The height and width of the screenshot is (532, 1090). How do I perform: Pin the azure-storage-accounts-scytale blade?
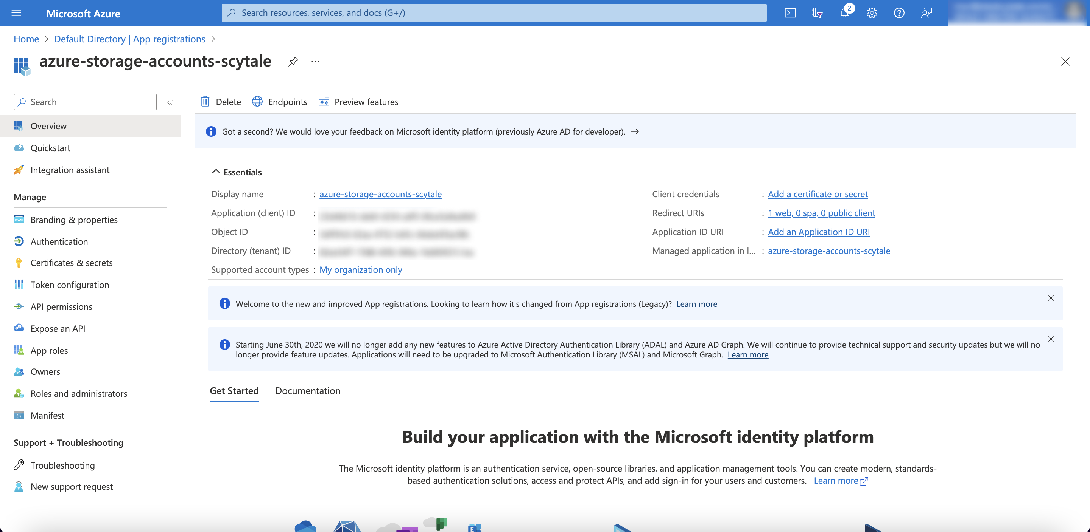pos(293,62)
